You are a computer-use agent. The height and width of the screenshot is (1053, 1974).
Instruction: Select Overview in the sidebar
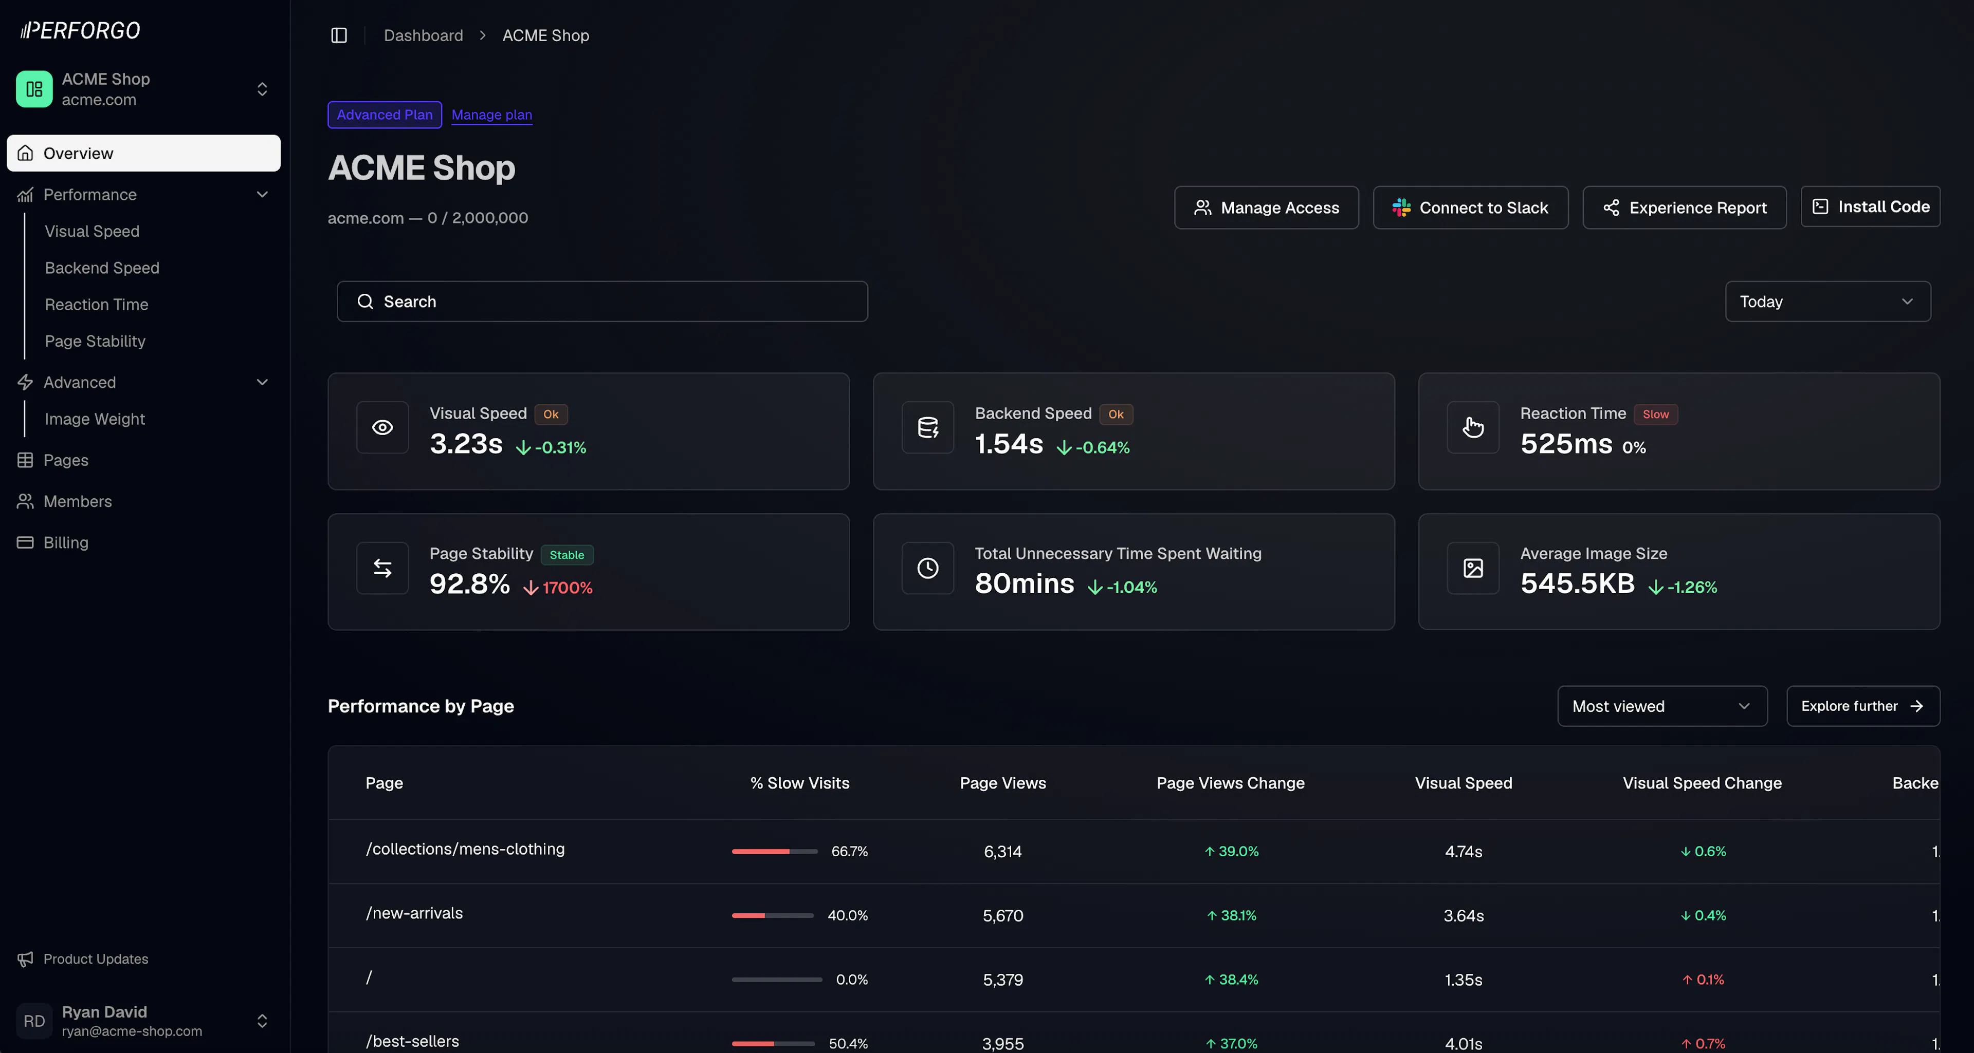pyautogui.click(x=144, y=153)
